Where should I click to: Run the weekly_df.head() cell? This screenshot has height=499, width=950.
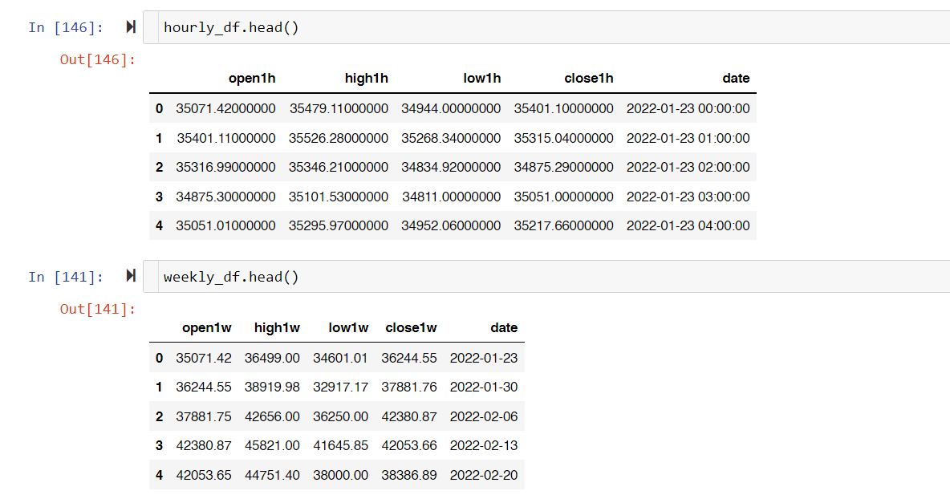[x=131, y=276]
